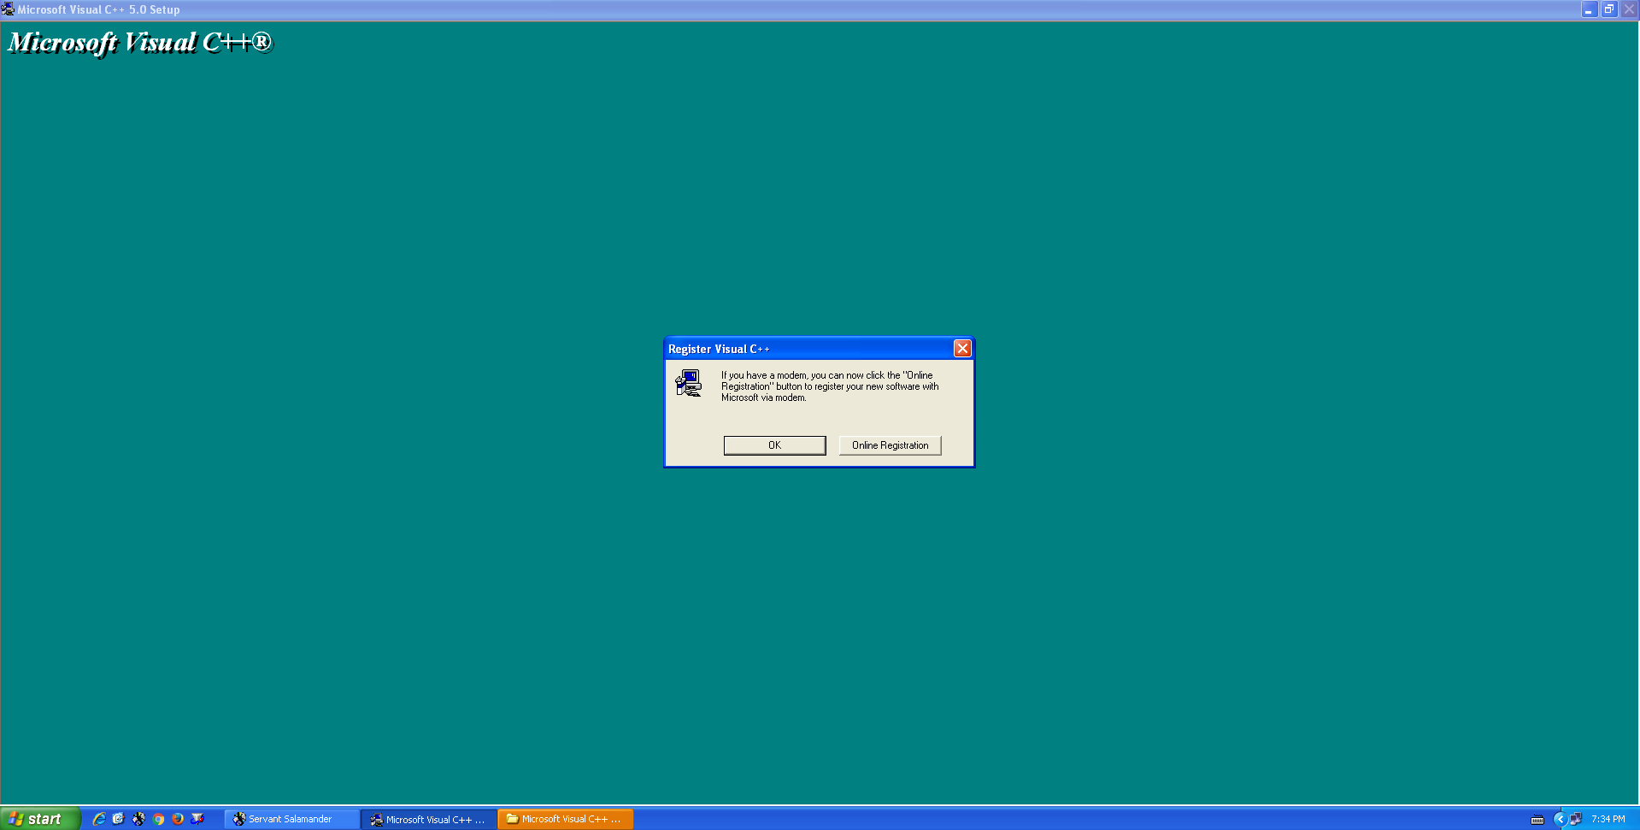Image resolution: width=1640 pixels, height=830 pixels.
Task: Open Outlook Express from Quick Launch
Action: click(119, 819)
